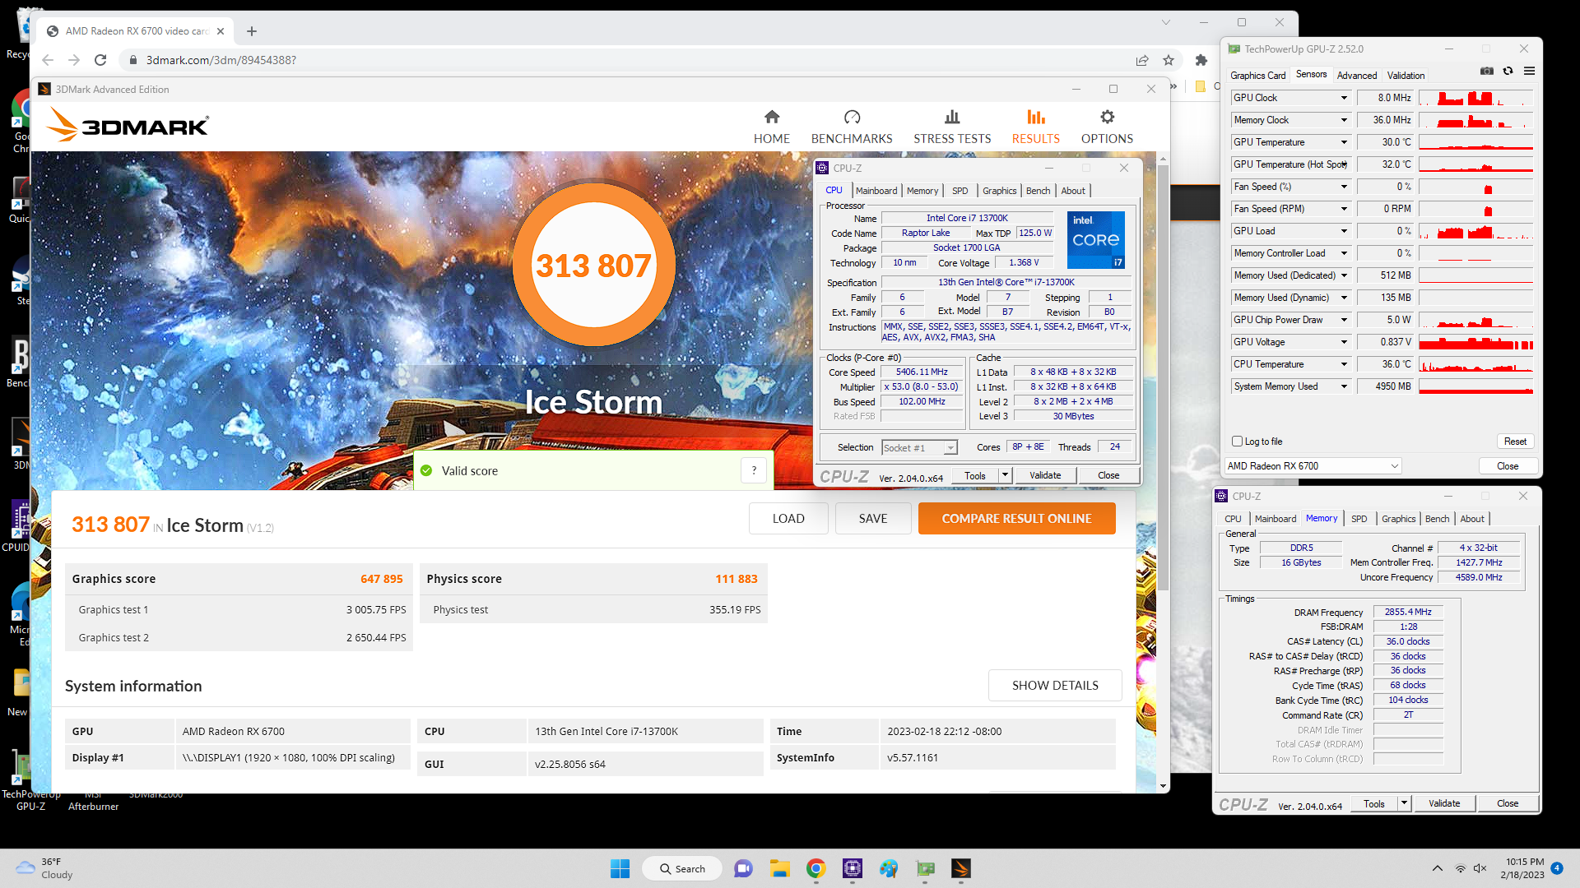Click the Tools button in upper CPU-Z
This screenshot has height=888, width=1580.
click(975, 475)
